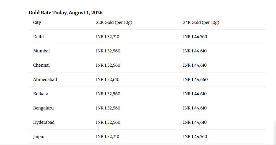Select the City column header
The width and height of the screenshot is (276, 145).
tap(37, 22)
